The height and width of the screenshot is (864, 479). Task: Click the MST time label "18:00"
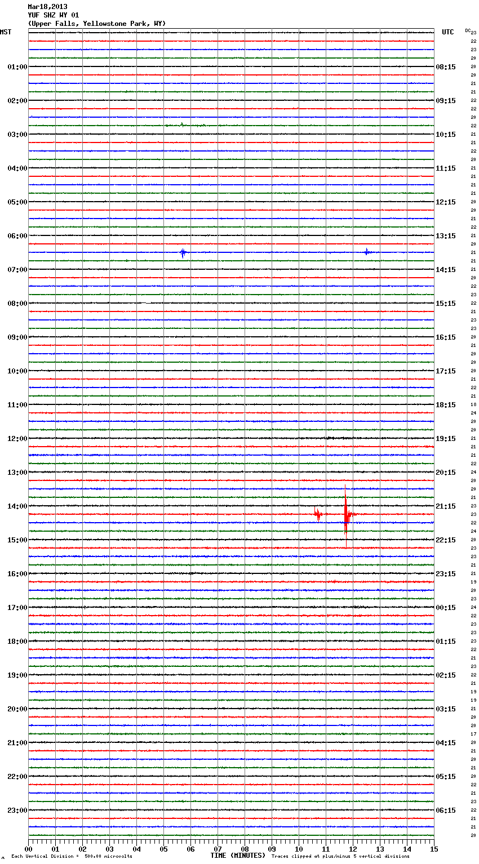[x=17, y=642]
